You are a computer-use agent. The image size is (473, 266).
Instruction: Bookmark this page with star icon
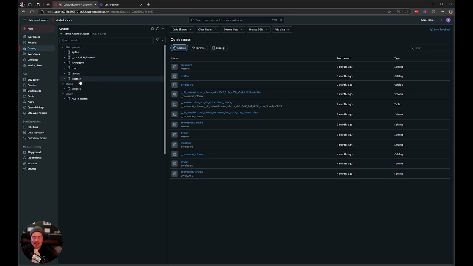[406, 12]
